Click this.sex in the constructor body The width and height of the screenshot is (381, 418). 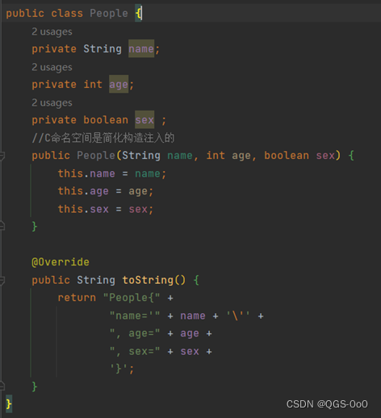83,209
